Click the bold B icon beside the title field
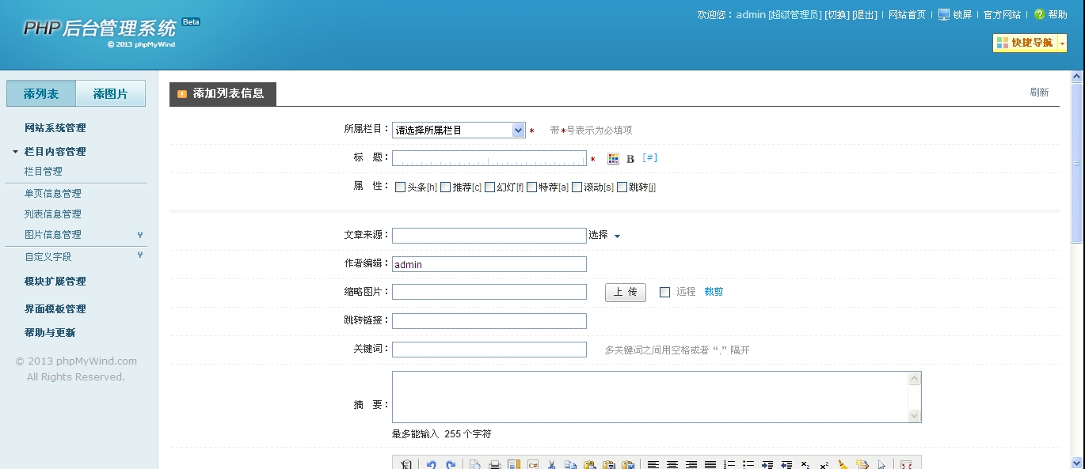The image size is (1085, 469). (x=630, y=157)
